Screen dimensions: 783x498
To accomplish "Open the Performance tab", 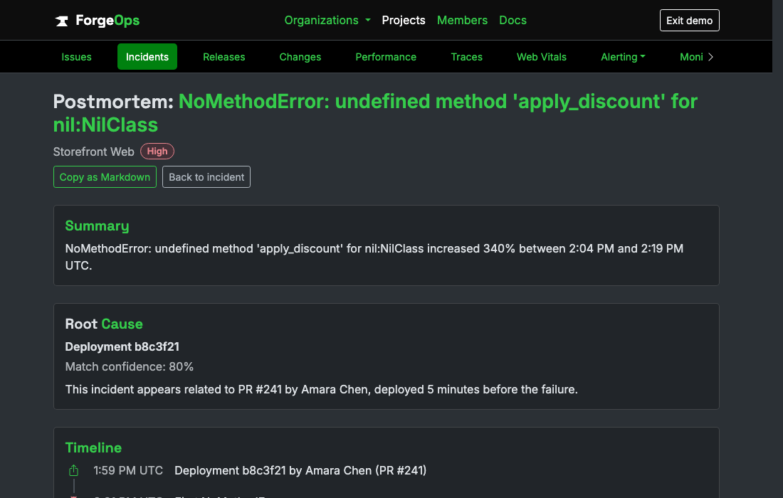I will coord(386,57).
